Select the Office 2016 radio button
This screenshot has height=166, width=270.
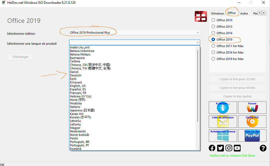[213, 33]
